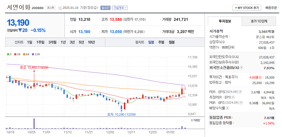The width and height of the screenshot is (282, 137).
Task: Open help icon next to 외국인소진율(B/A)
Action: pyautogui.click(x=241, y=68)
